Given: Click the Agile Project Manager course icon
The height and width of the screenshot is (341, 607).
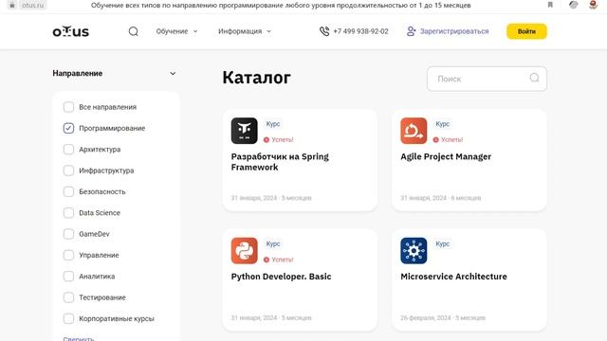Looking at the screenshot, I should 414,131.
